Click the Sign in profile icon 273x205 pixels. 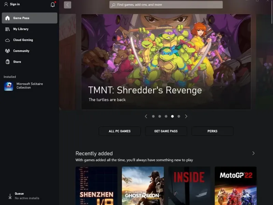tap(6, 4)
